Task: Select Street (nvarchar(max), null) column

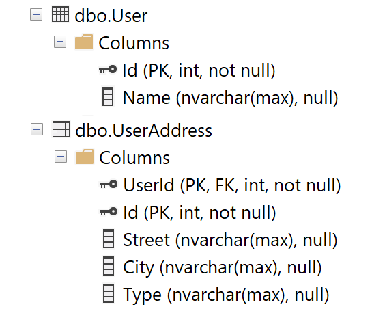Action: click(230, 240)
